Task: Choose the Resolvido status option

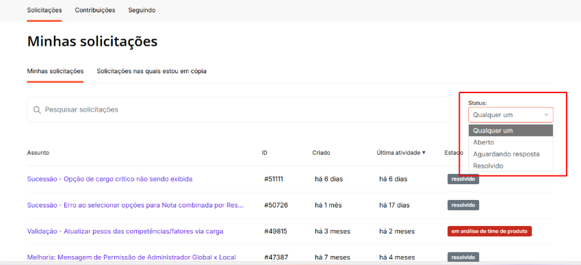Action: pyautogui.click(x=511, y=166)
